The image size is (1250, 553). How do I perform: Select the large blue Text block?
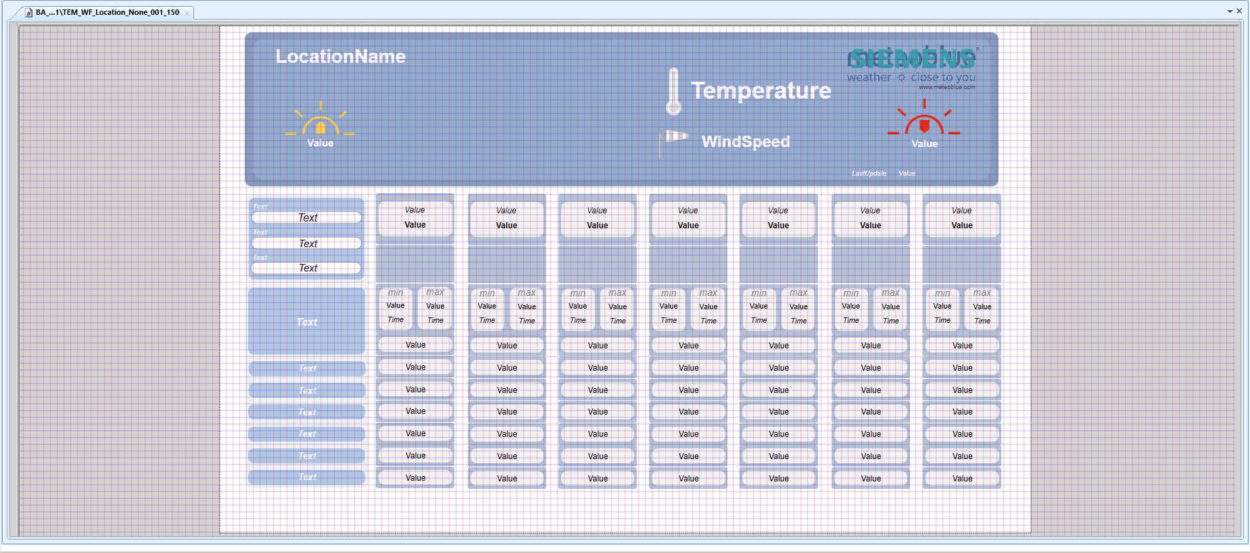[306, 321]
